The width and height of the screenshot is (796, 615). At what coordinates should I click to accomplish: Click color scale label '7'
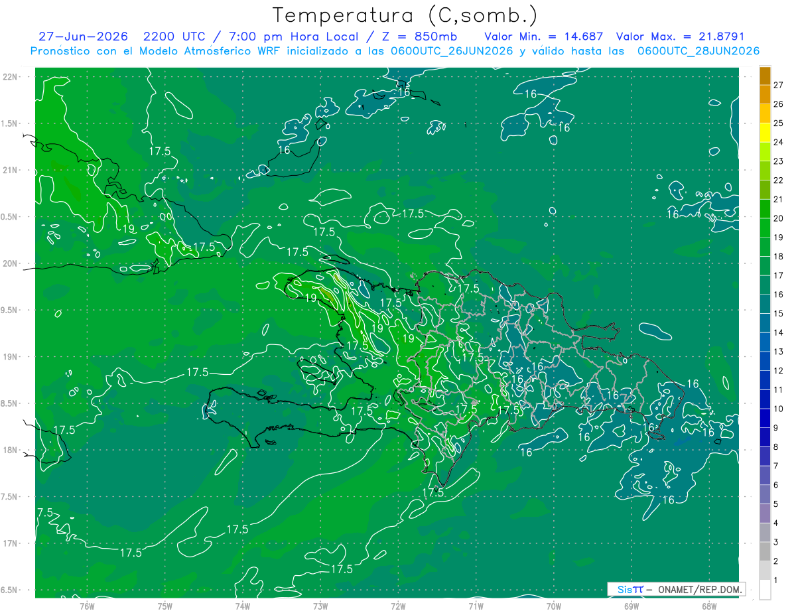click(x=776, y=466)
